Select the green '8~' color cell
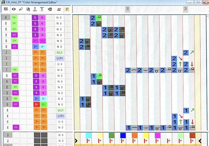Screen dimensions: 209x146 point(44,105)
